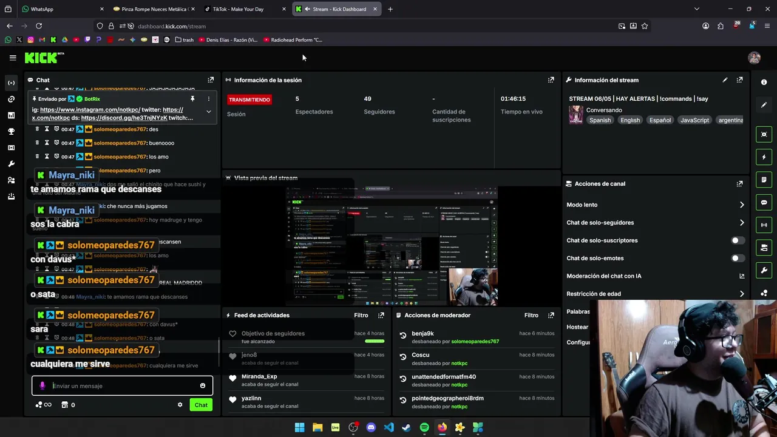The width and height of the screenshot is (777, 437).
Task: Focus the Enviar un mensaje field
Action: 122,386
